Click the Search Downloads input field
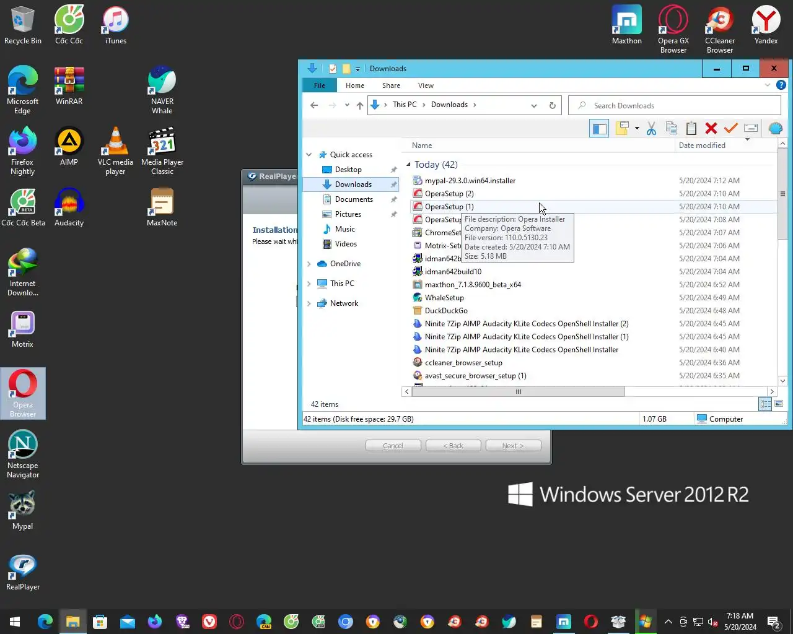793x634 pixels. coord(674,105)
